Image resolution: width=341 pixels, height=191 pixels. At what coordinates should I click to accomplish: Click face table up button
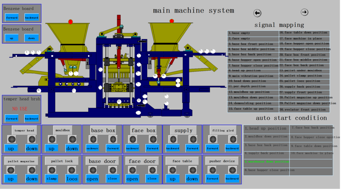[173, 179]
